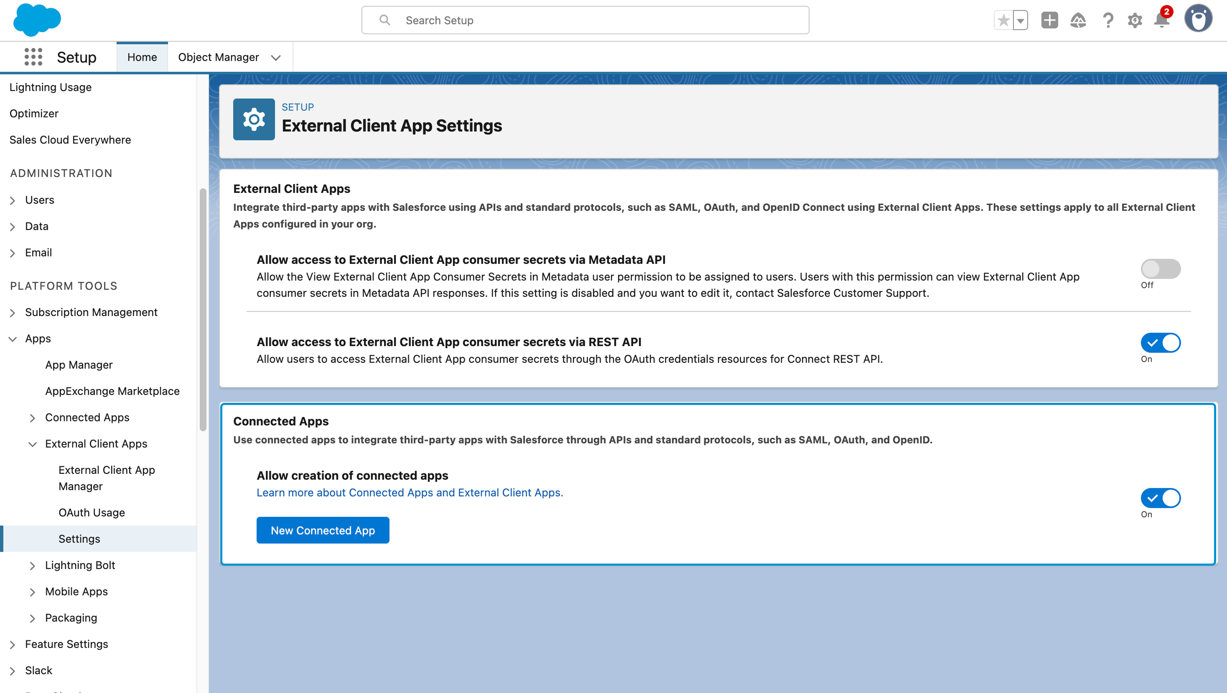Open the favorites list dropdown arrow
Screen dimensions: 1227x693
click(1020, 20)
